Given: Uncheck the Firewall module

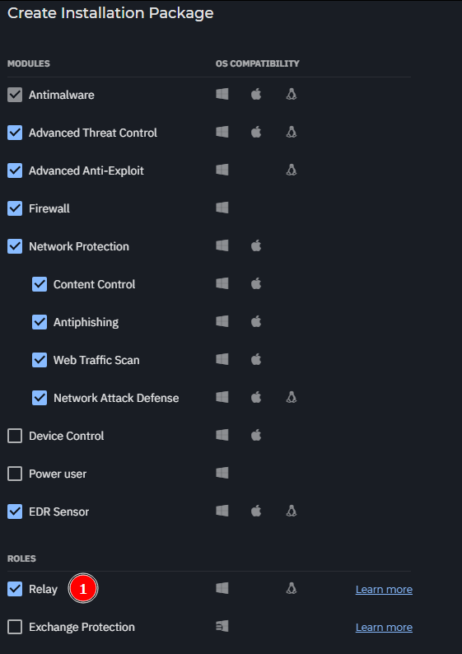Looking at the screenshot, I should point(15,208).
